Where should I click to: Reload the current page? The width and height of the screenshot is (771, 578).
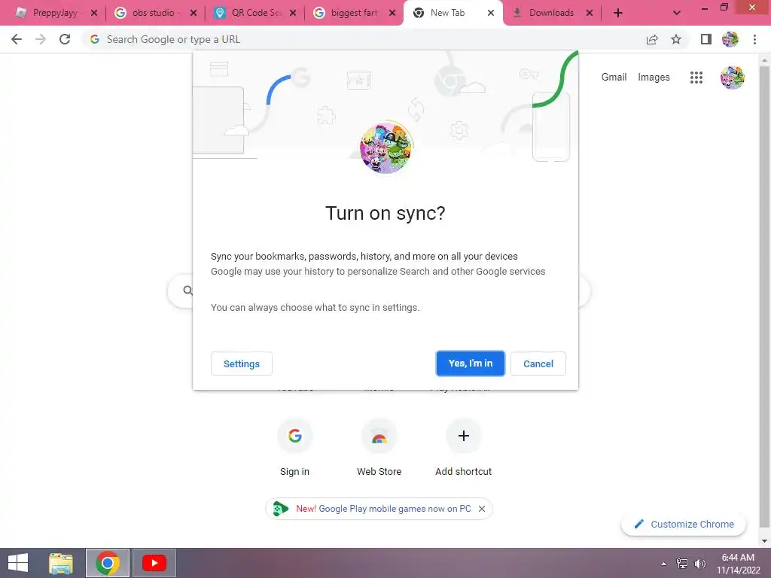click(x=65, y=39)
